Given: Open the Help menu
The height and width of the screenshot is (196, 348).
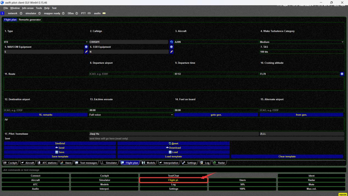Looking at the screenshot, I should click(x=47, y=8).
